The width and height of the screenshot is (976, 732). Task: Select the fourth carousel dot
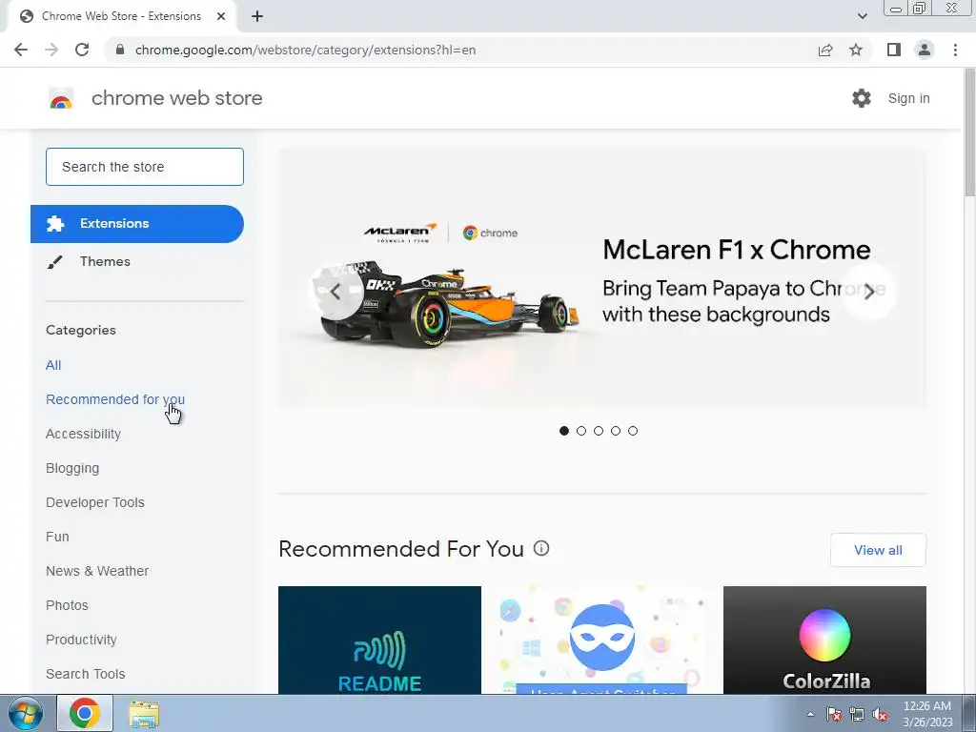pos(616,431)
